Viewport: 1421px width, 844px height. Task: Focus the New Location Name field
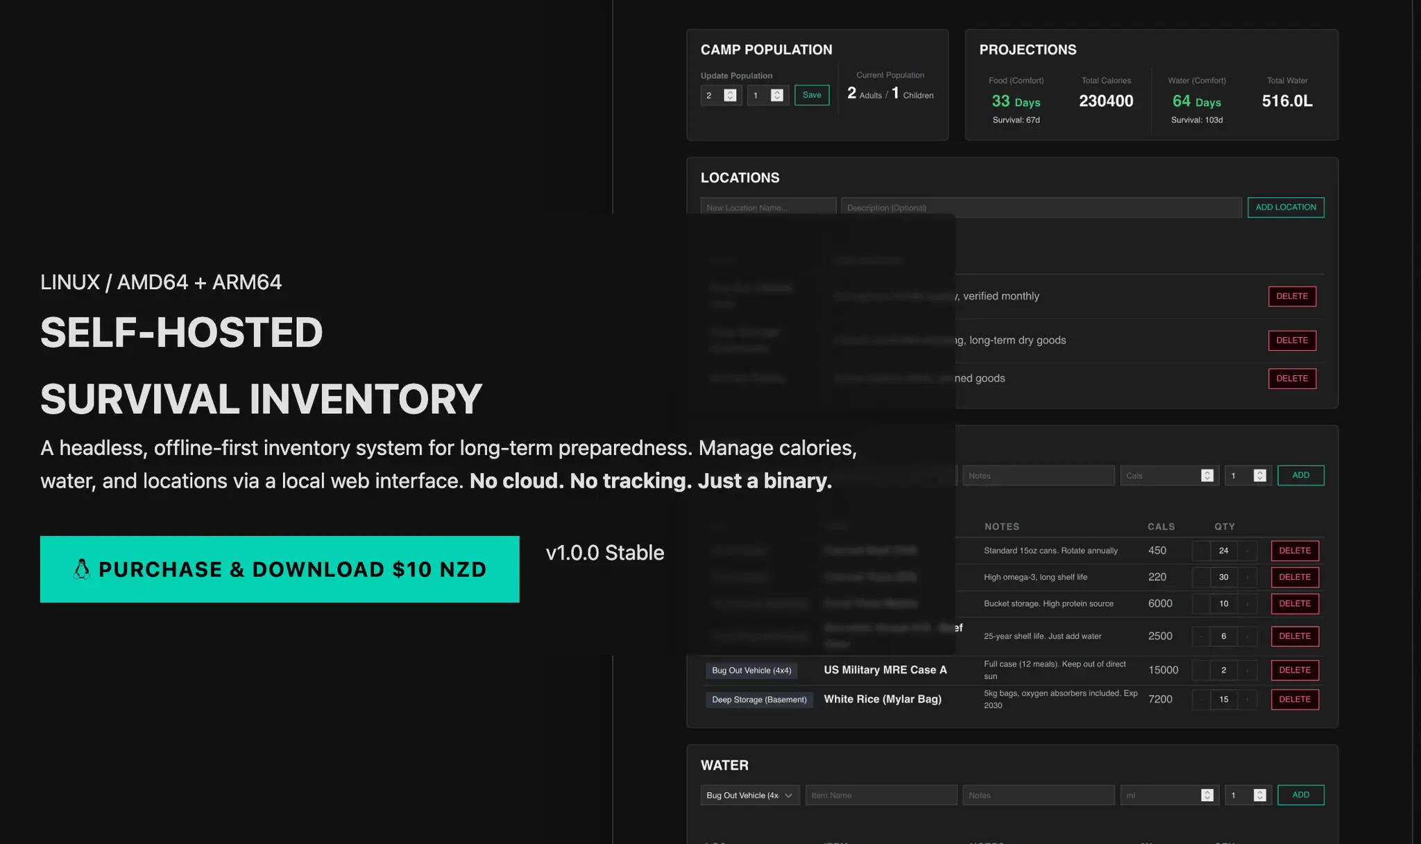click(768, 207)
